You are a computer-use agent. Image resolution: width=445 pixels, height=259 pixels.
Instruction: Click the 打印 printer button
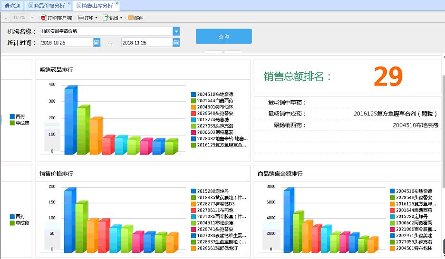[x=86, y=18]
